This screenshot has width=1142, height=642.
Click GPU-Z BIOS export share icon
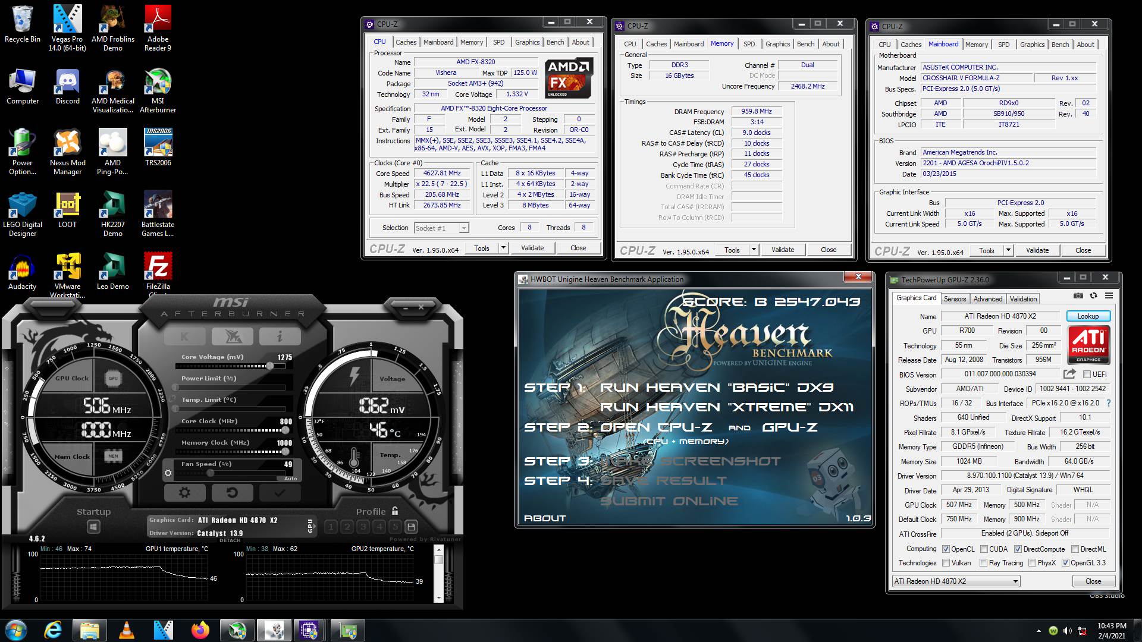coord(1069,374)
